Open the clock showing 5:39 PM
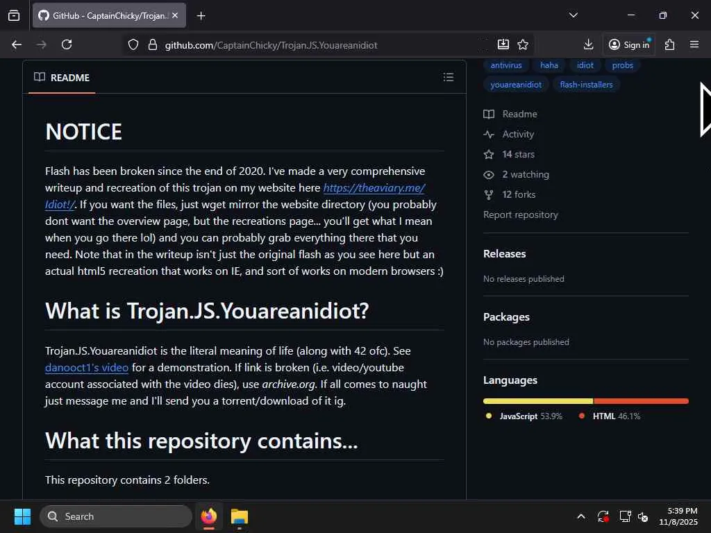 678,516
